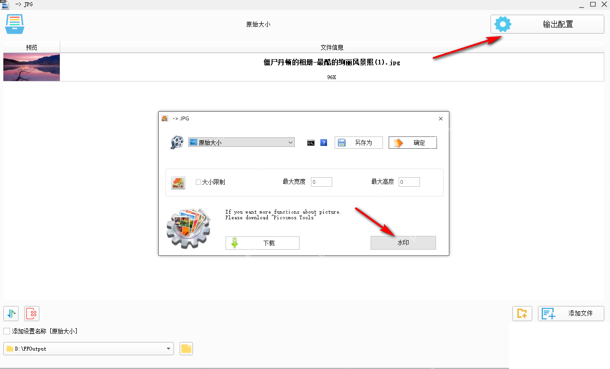Click the command-line console icon
The image size is (610, 369).
(x=311, y=143)
